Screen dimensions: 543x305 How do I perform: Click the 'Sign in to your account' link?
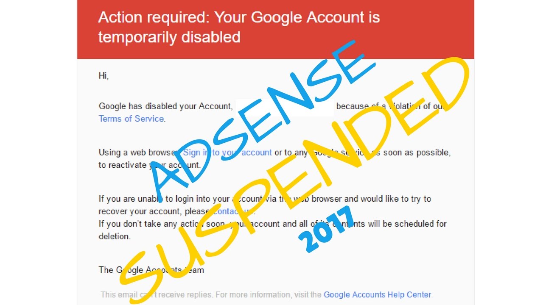tap(227, 152)
